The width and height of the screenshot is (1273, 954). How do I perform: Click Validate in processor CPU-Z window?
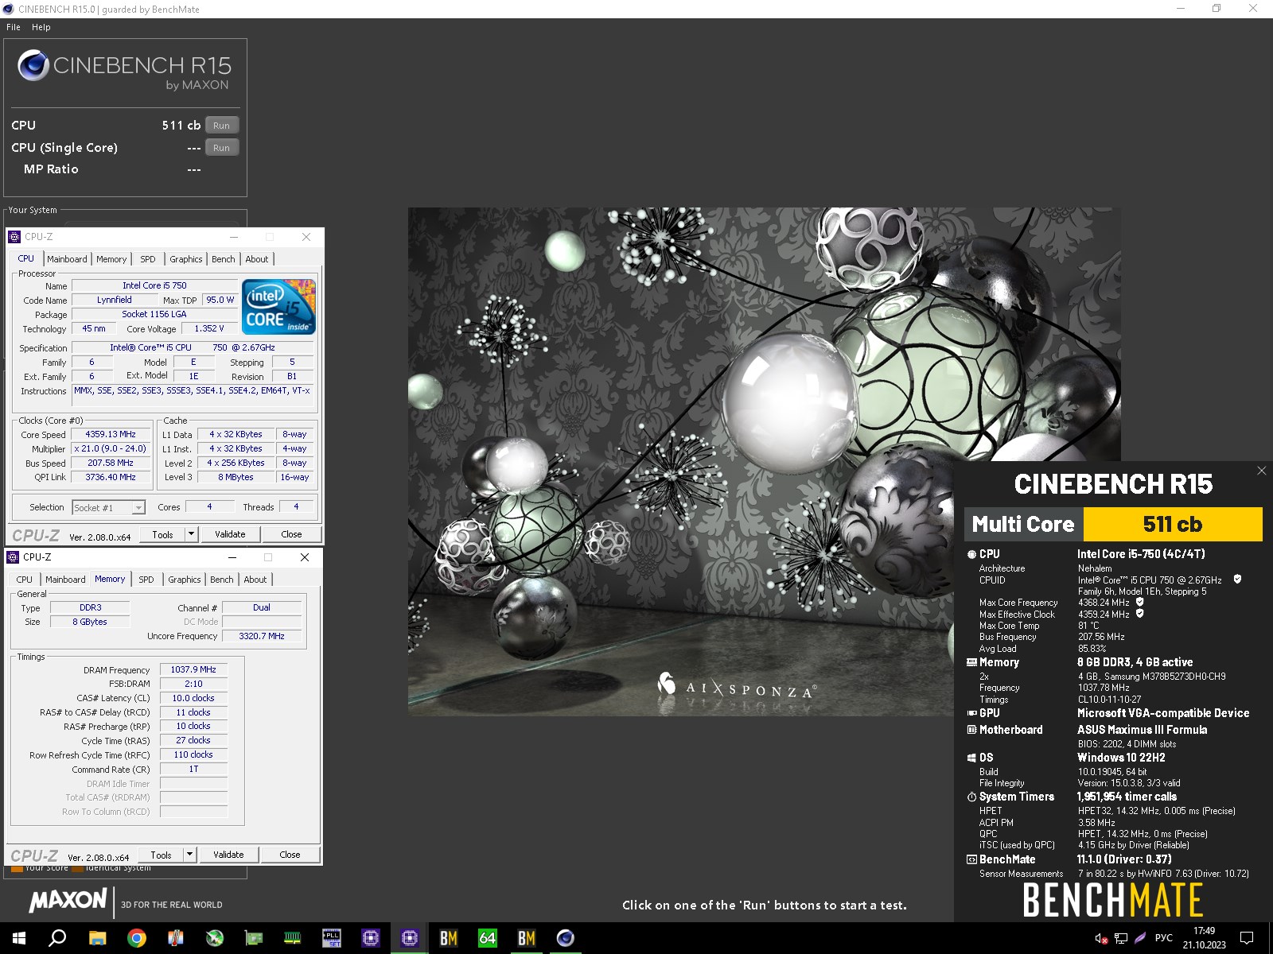230,534
